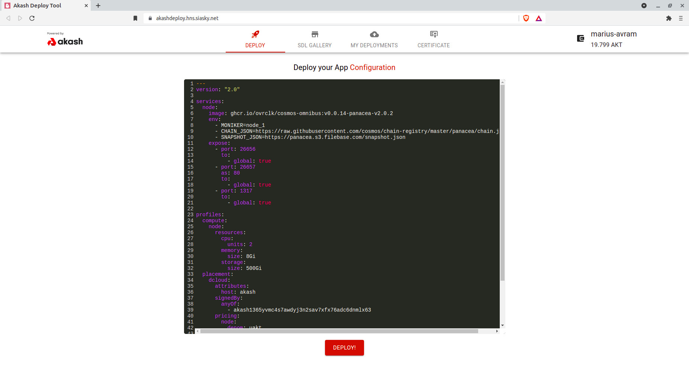Click the port 1317 value

246,191
